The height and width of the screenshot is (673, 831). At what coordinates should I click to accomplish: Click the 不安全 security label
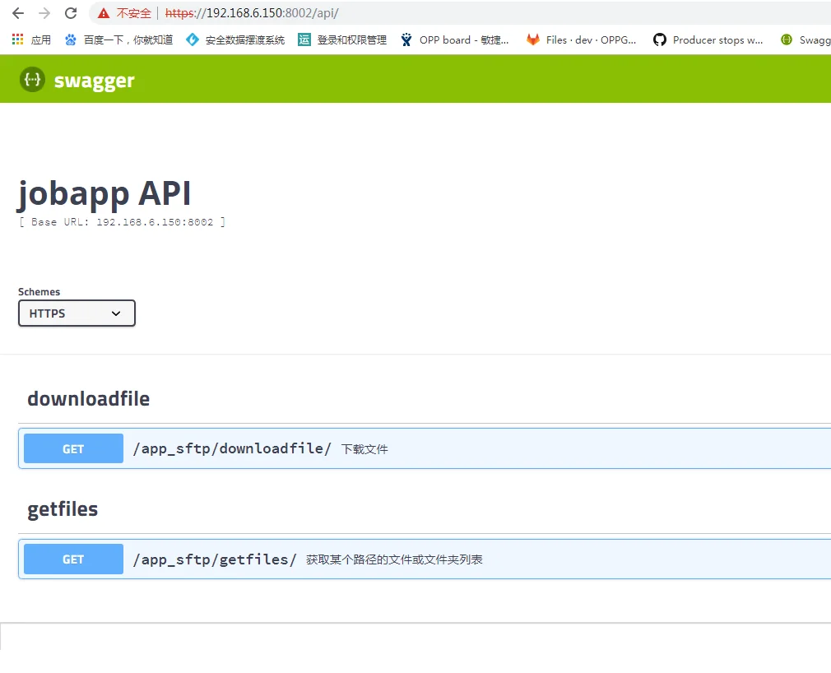(x=133, y=13)
